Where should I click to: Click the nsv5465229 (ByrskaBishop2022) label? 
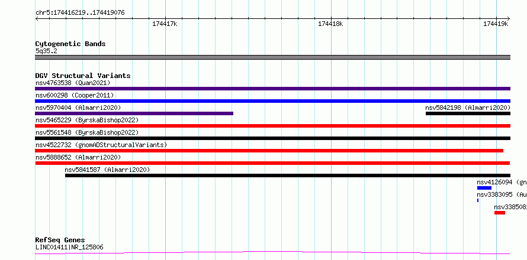tap(86, 120)
